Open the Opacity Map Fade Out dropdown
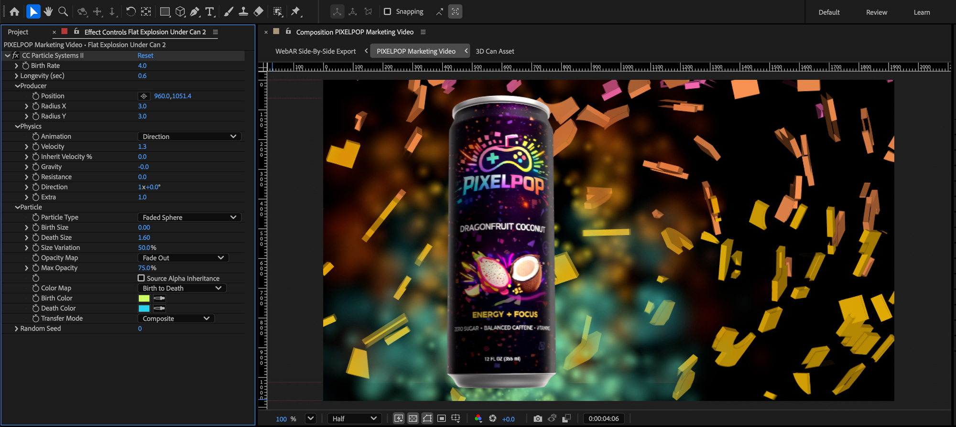Screen dimensions: 956x427 point(183,258)
